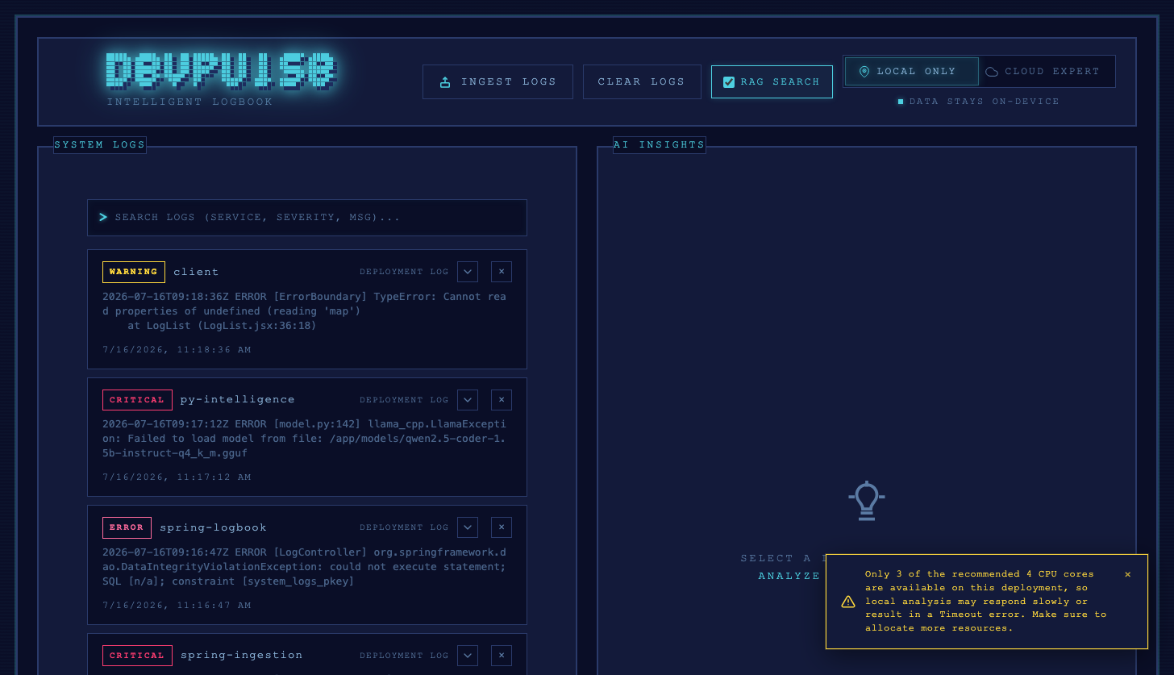
Task: Expand the py-intelligence critical log
Action: 468,400
